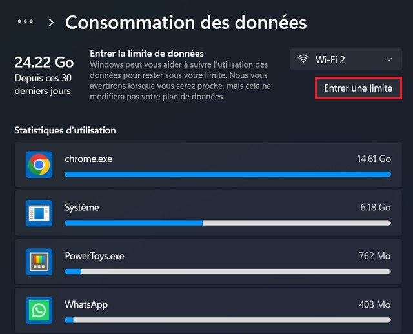The height and width of the screenshot is (334, 413).
Task: Click the WhatsApp app icon
Action: tap(39, 309)
